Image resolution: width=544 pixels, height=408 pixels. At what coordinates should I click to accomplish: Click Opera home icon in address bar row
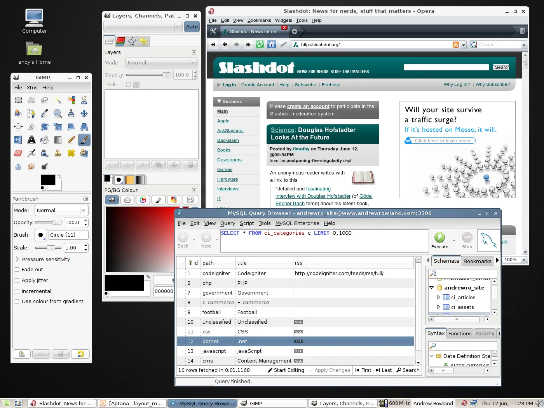click(x=272, y=44)
